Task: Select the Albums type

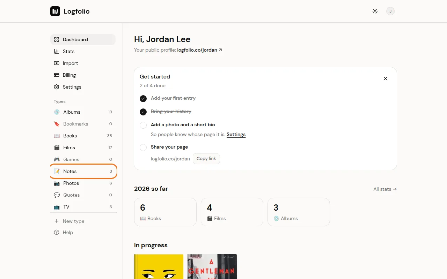Action: (x=83, y=112)
